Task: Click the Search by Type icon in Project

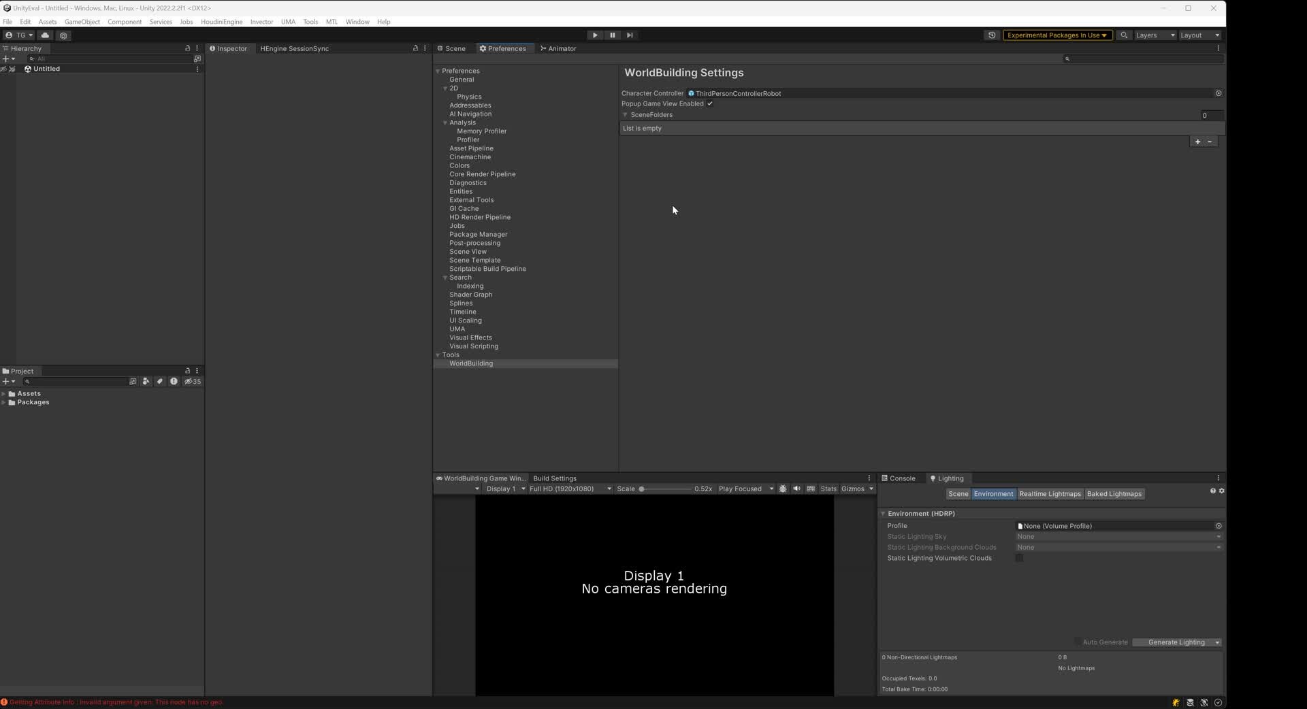Action: click(x=146, y=382)
